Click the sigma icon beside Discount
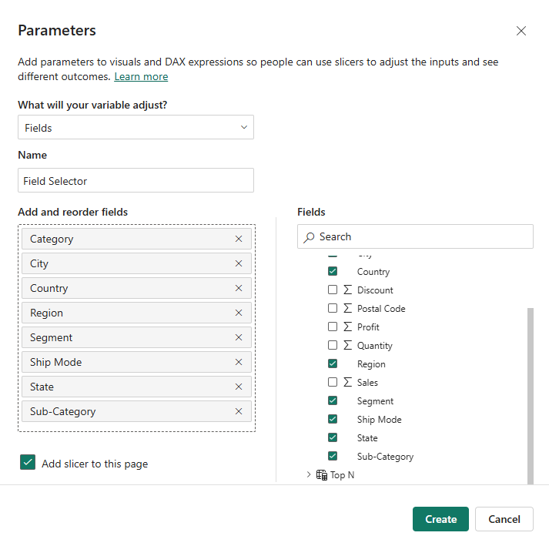Screen dimensions: 549x546 [347, 290]
